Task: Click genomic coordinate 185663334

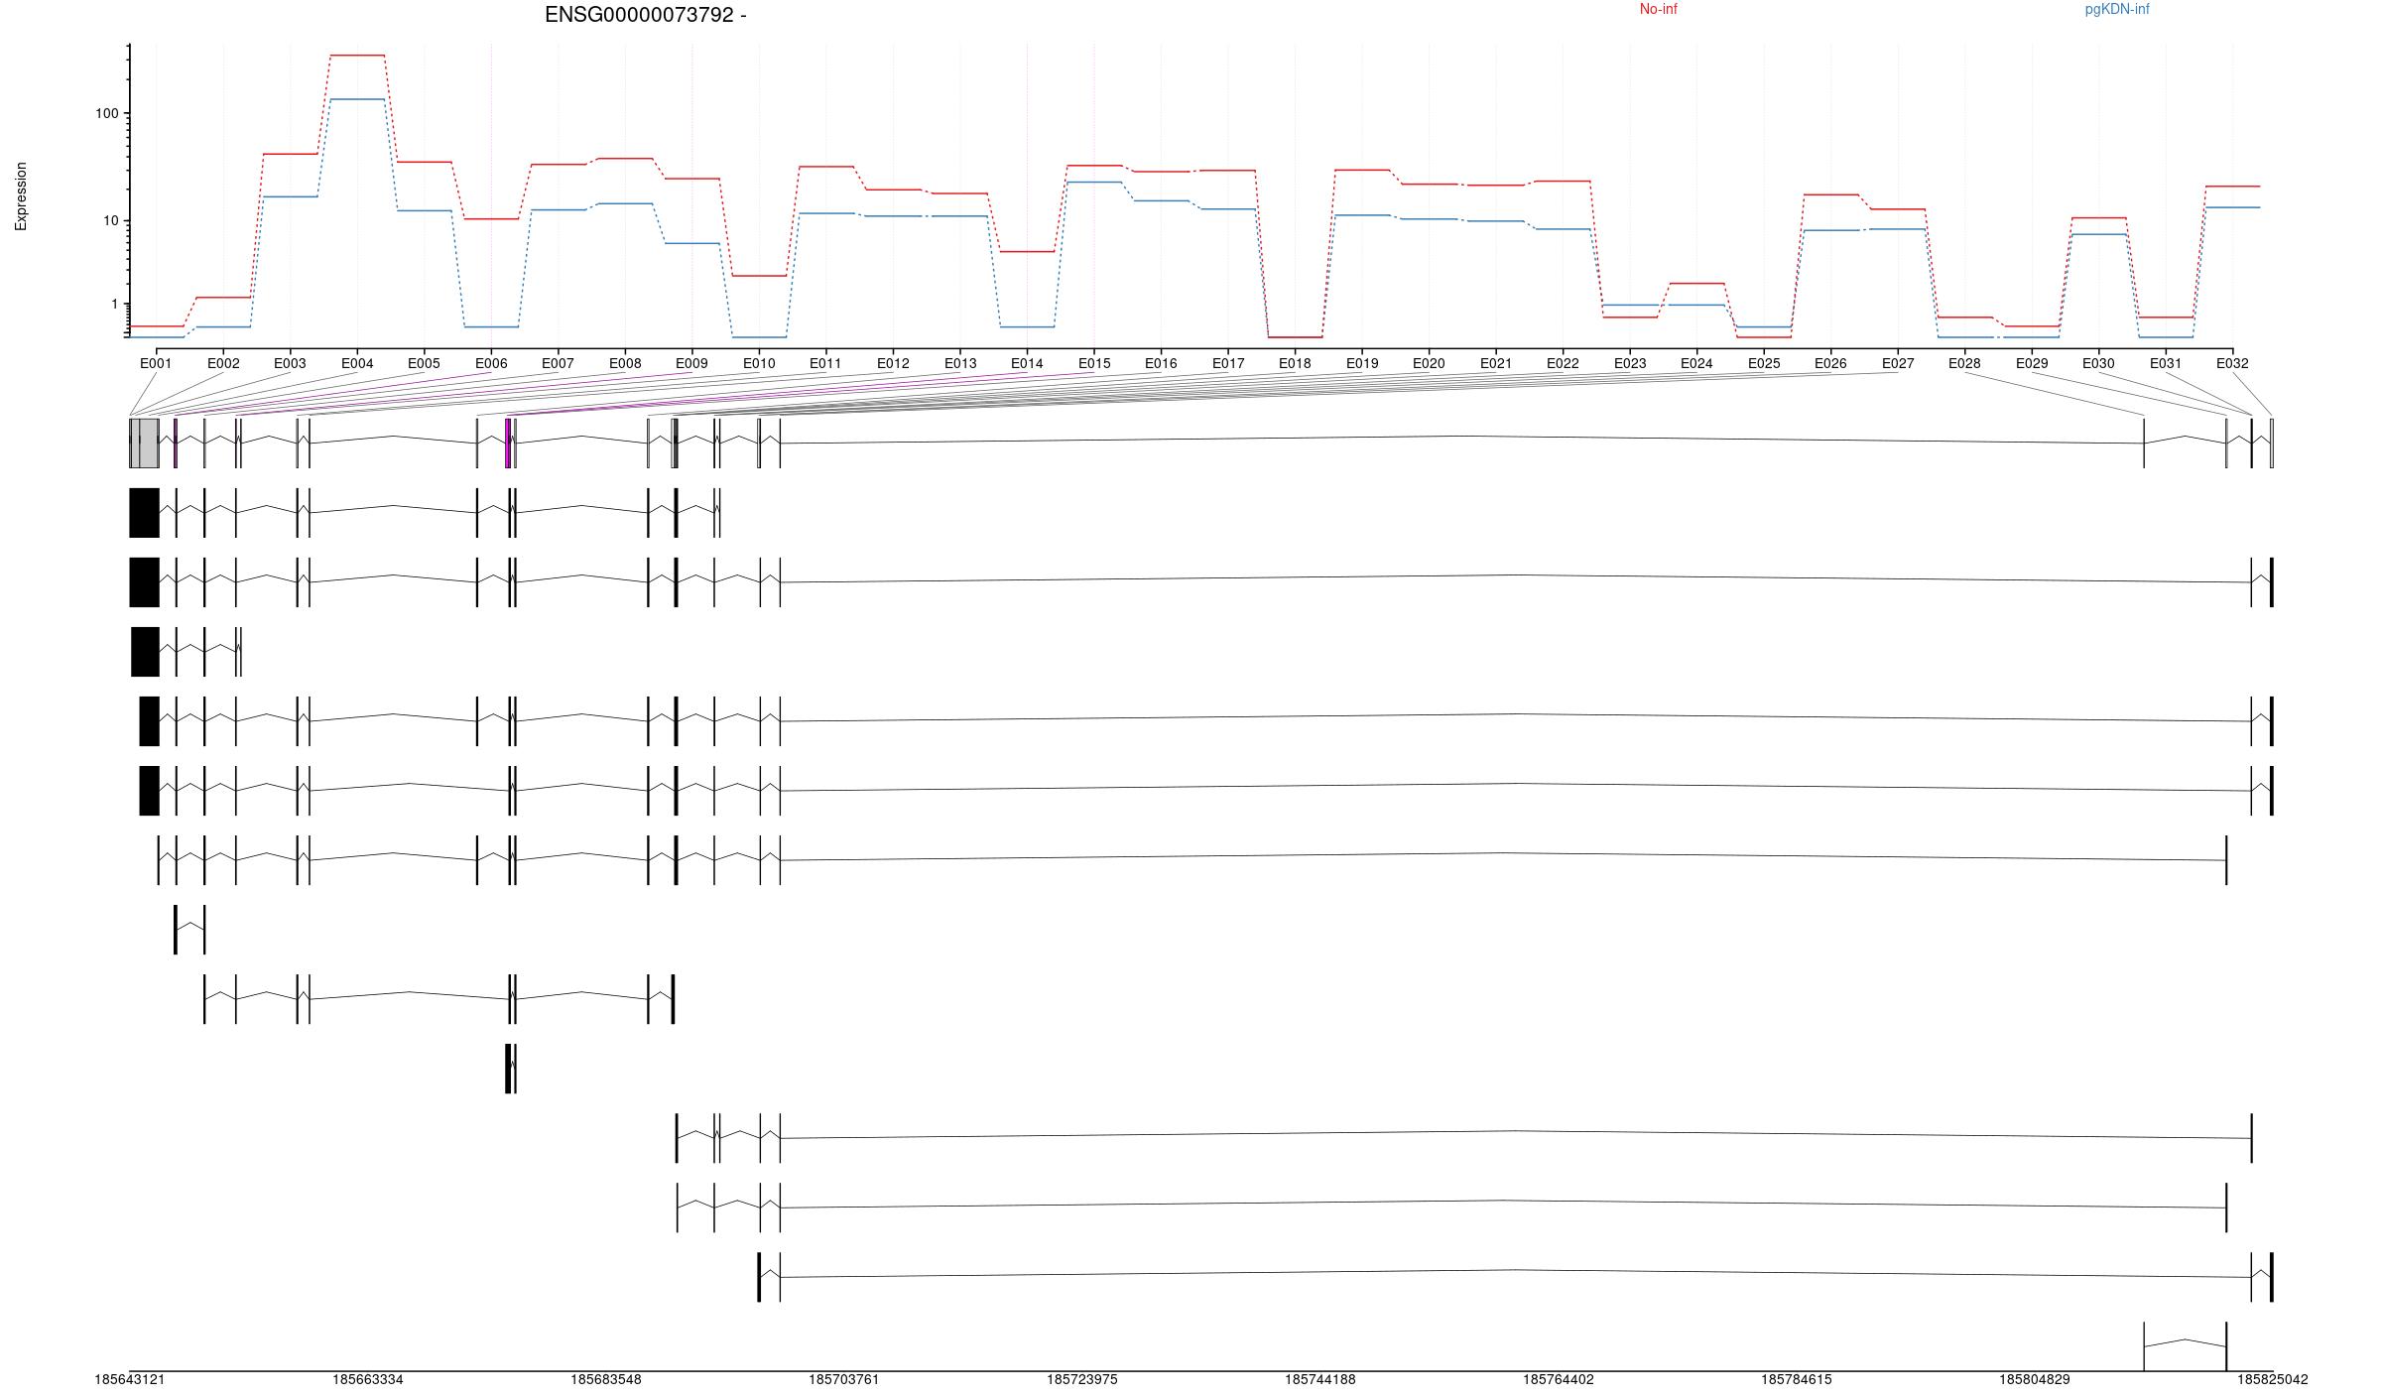Action: tap(368, 1380)
